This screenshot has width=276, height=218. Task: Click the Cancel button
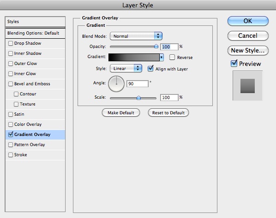[x=248, y=35]
